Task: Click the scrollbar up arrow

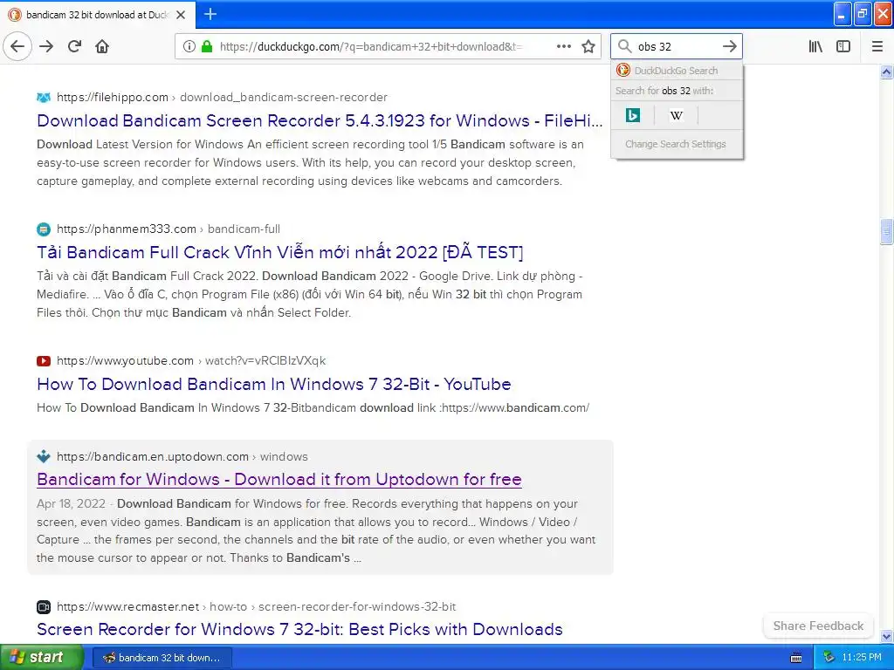Action: tap(886, 72)
